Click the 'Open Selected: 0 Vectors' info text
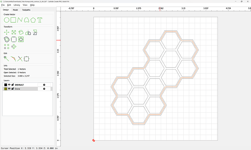The height and width of the screenshot is (150, 251). point(15,72)
